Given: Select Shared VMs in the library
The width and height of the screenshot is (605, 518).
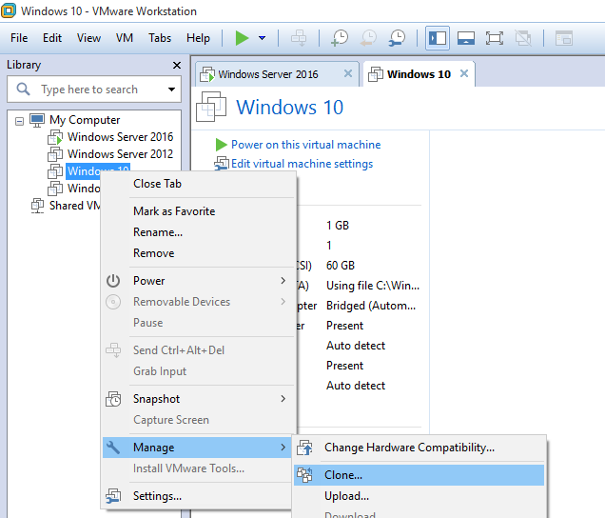Looking at the screenshot, I should (x=74, y=206).
